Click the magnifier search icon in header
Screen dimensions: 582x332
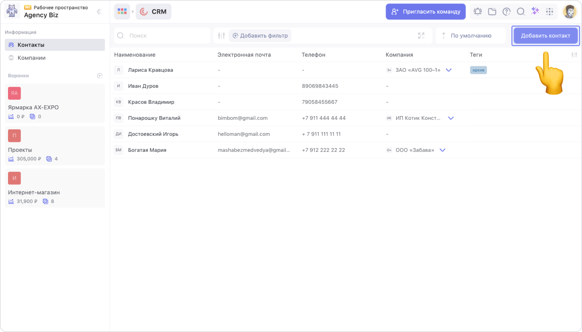tap(521, 12)
